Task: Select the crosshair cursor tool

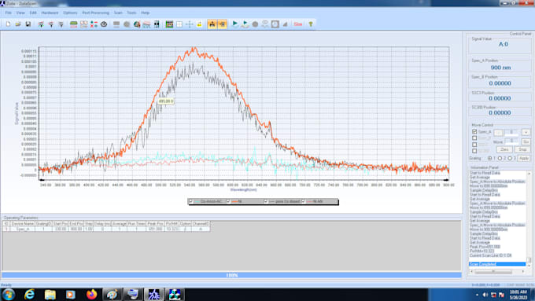Action: coord(190,24)
